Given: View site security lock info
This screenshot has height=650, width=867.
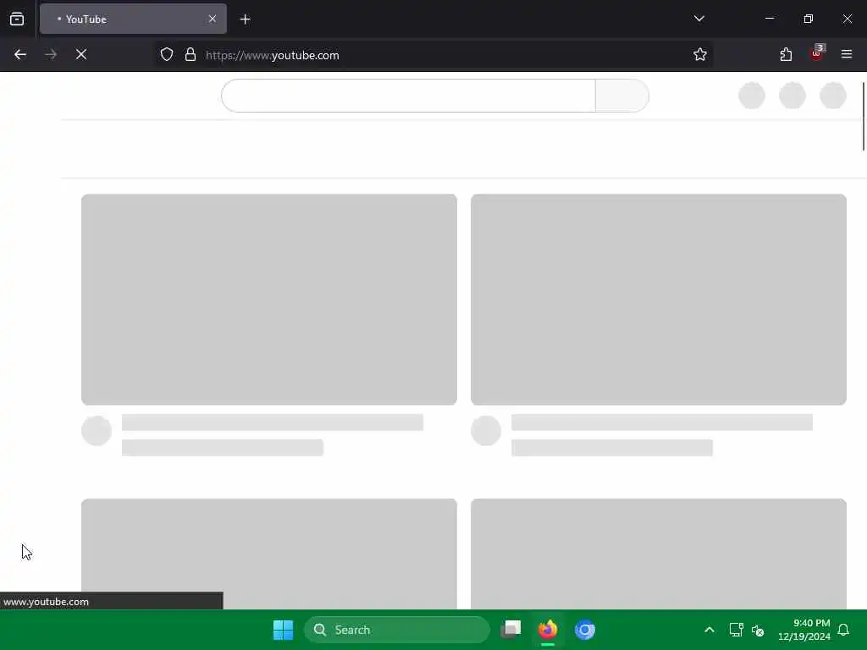Looking at the screenshot, I should [191, 54].
